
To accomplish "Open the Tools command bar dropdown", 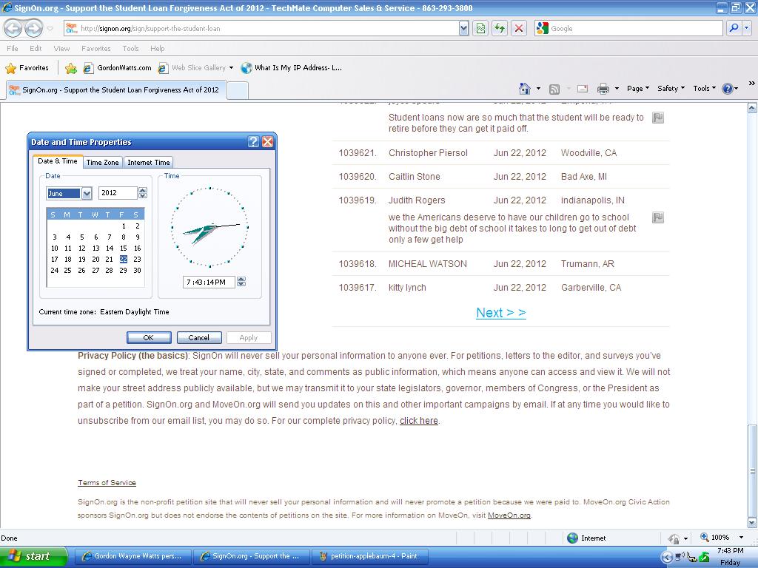I will (704, 89).
